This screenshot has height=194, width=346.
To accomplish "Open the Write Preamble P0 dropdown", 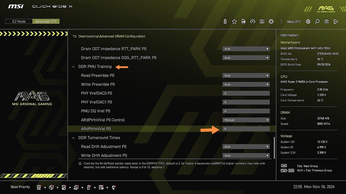I will pos(246,84).
